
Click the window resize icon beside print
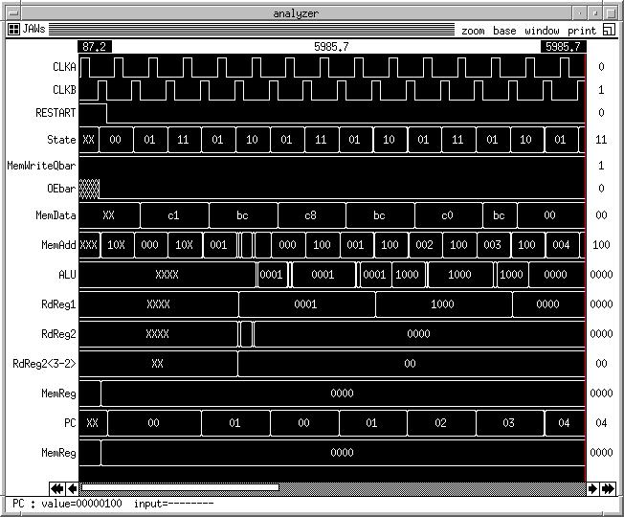pos(609,30)
